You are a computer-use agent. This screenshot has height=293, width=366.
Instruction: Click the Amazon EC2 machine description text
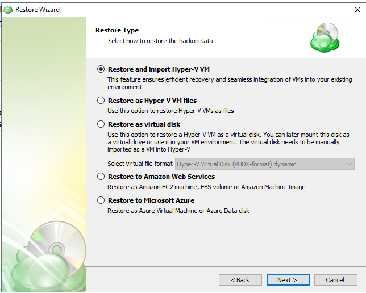(206, 187)
